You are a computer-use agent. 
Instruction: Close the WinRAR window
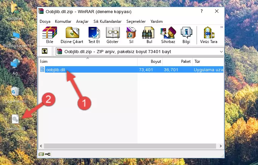[217, 11]
